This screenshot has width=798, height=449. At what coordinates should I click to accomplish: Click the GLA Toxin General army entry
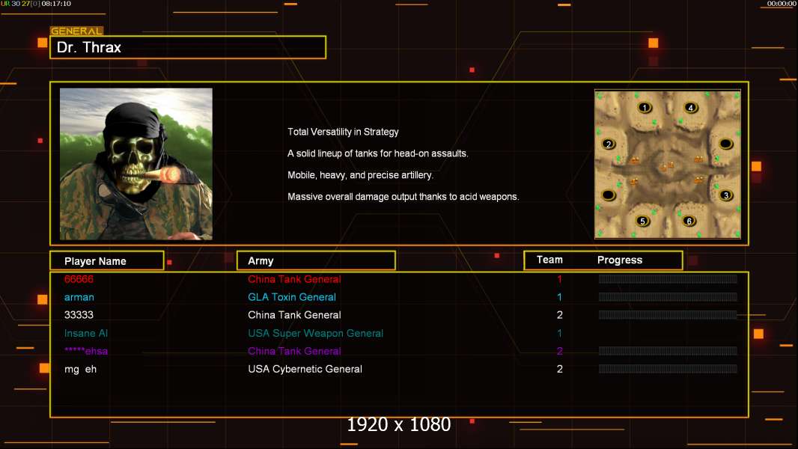(292, 297)
